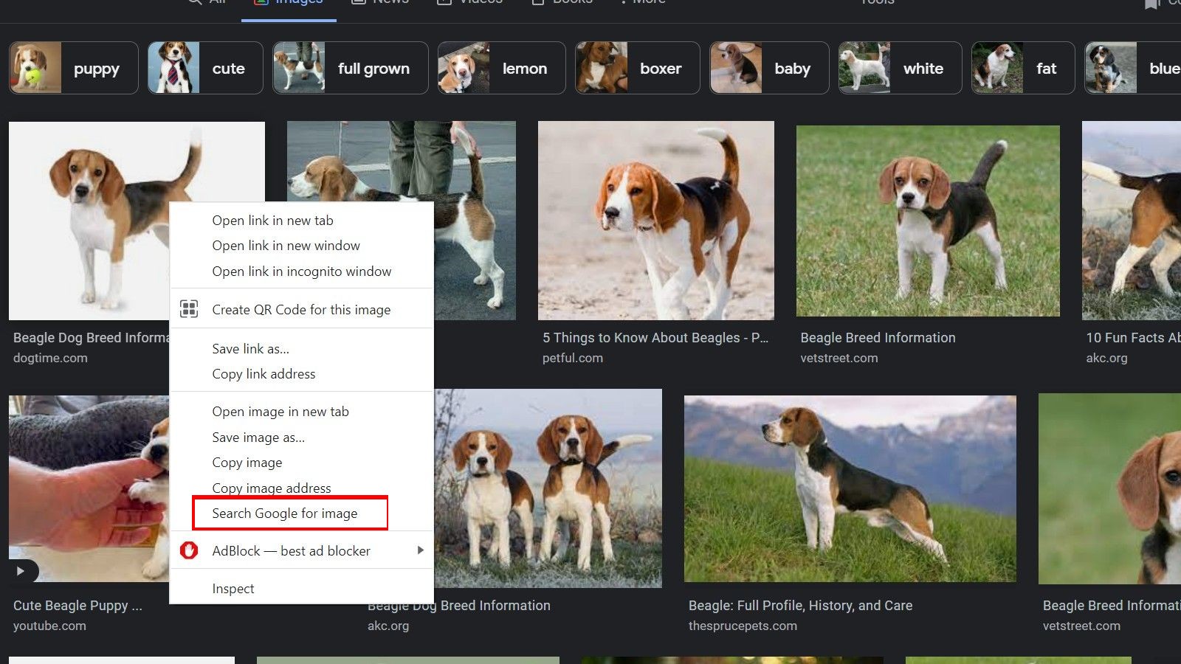Click Beagle: Full Profile, History, and Care
This screenshot has height=664, width=1181.
[x=801, y=605]
